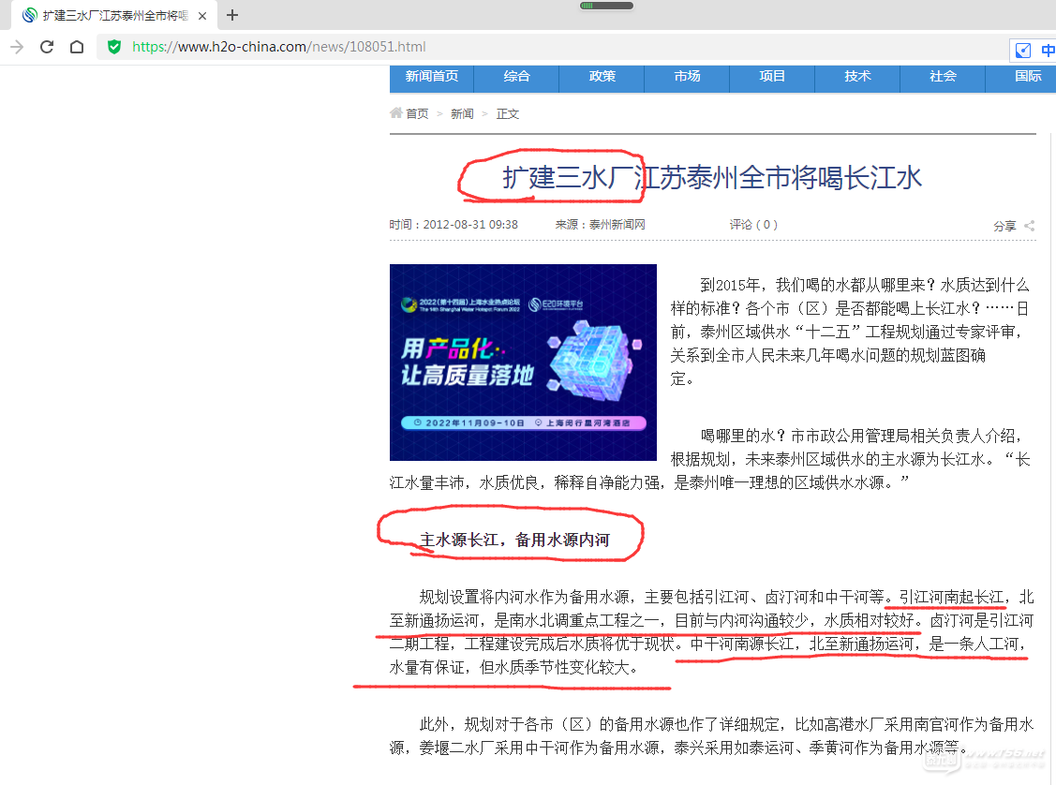
Task: Go to browser home page icon
Action: coord(77,47)
